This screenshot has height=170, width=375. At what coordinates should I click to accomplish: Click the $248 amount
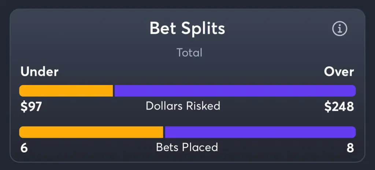click(x=339, y=107)
